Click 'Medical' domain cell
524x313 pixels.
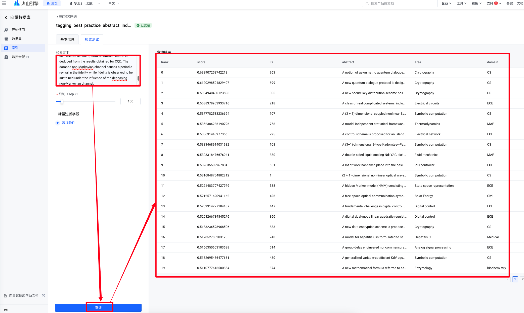coord(493,237)
